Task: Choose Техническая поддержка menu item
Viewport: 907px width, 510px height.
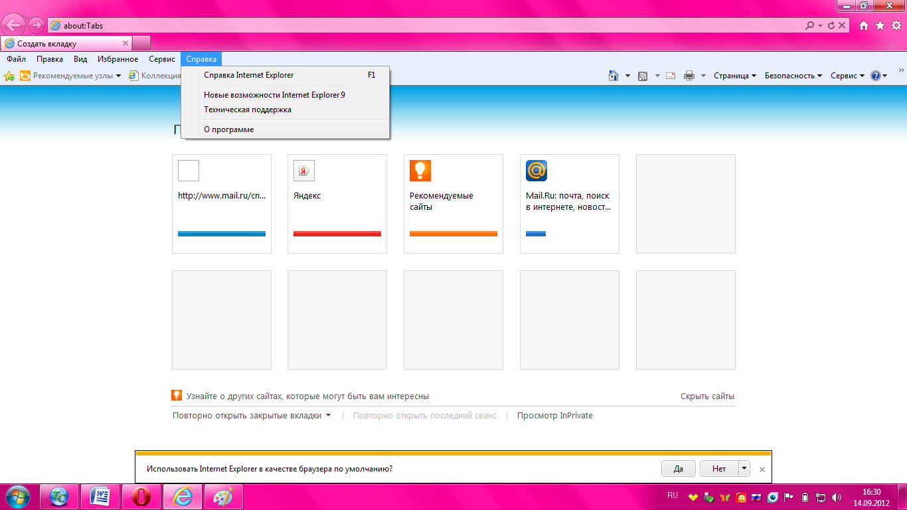Action: coord(286,110)
